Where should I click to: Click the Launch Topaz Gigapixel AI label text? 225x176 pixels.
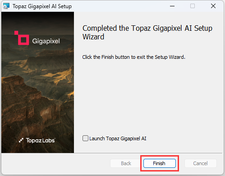(118, 138)
